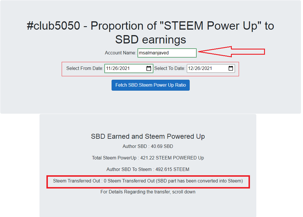This screenshot has width=303, height=217.
Task: Open the From Date calendar picker icon
Action: pos(148,68)
